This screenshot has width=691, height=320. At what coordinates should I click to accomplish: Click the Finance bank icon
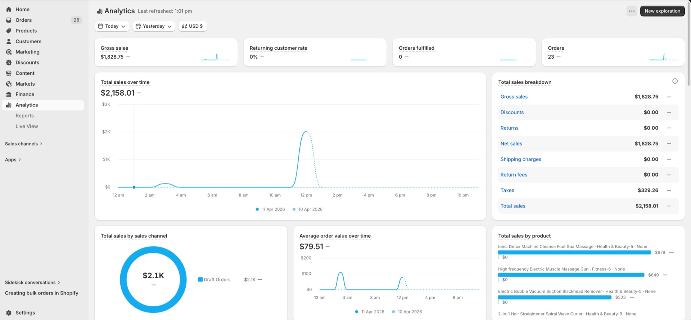[9, 94]
